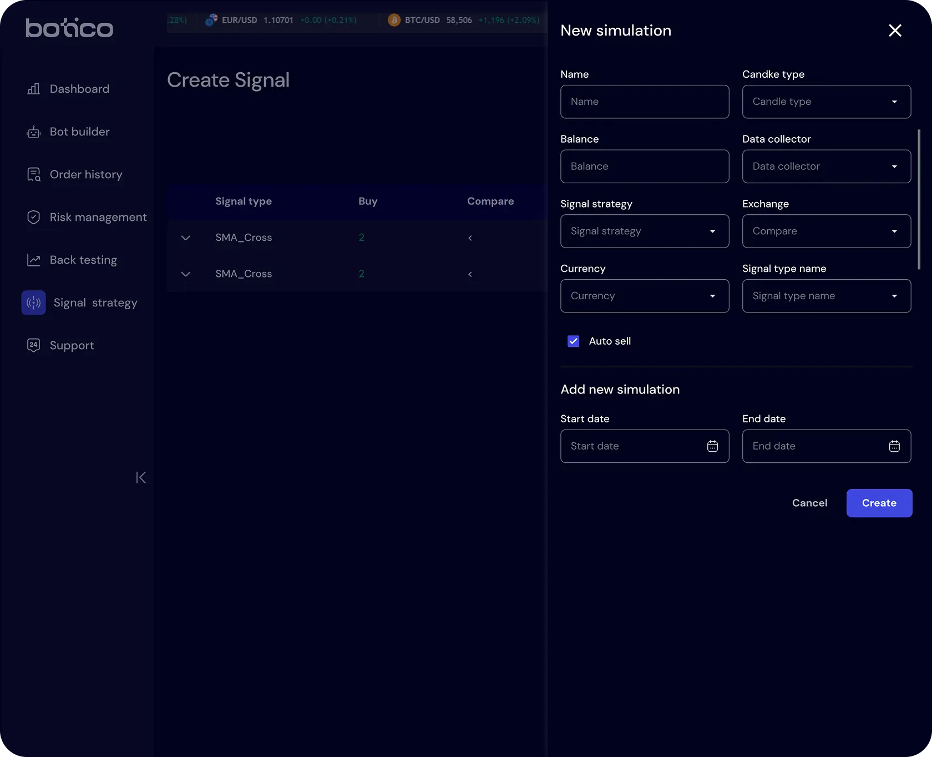Click the Signal type column header
This screenshot has width=932, height=757.
244,201
